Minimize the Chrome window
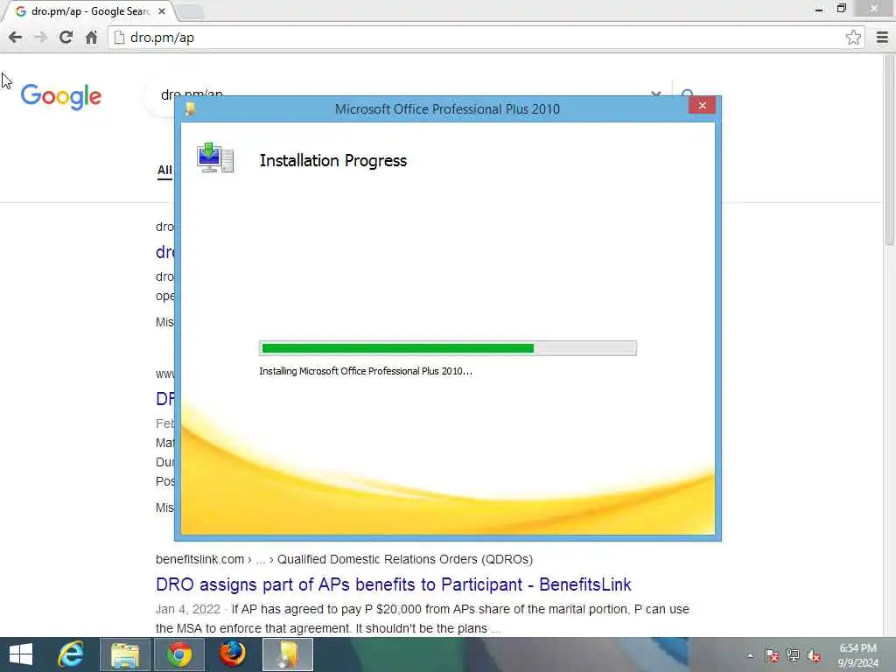The height and width of the screenshot is (672, 896). pos(819,9)
